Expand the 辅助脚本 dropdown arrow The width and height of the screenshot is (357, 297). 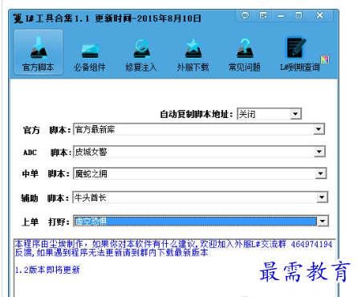pyautogui.click(x=322, y=197)
